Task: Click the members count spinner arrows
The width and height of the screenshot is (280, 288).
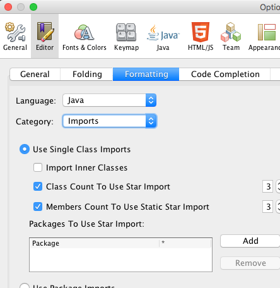Action: tap(278, 207)
